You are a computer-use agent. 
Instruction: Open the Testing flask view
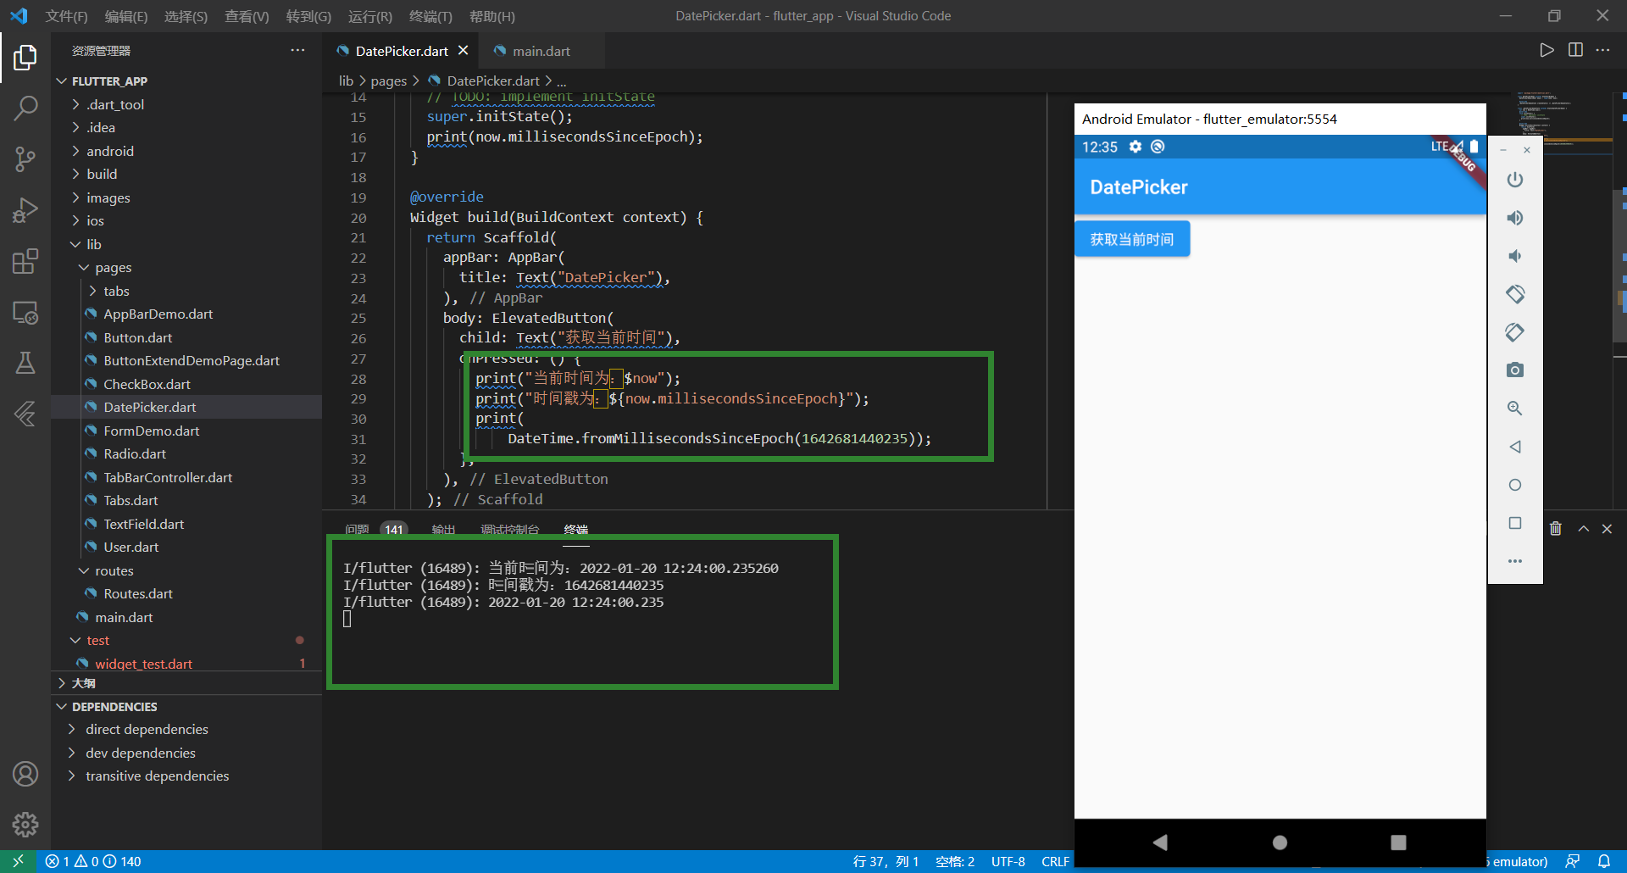point(25,363)
